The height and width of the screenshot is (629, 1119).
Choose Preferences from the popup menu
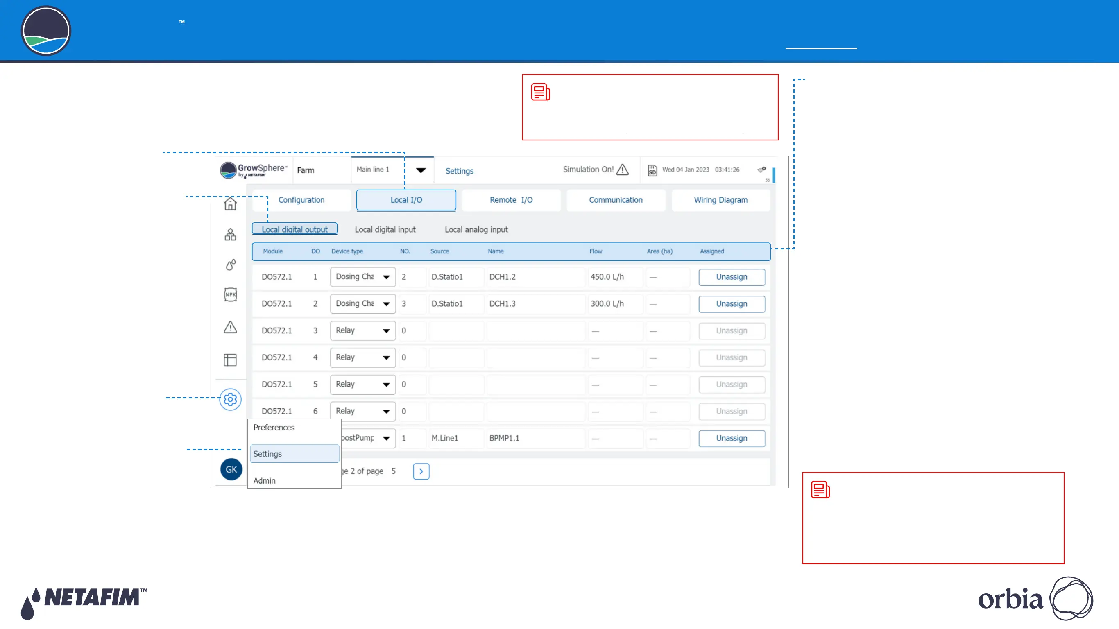(274, 428)
